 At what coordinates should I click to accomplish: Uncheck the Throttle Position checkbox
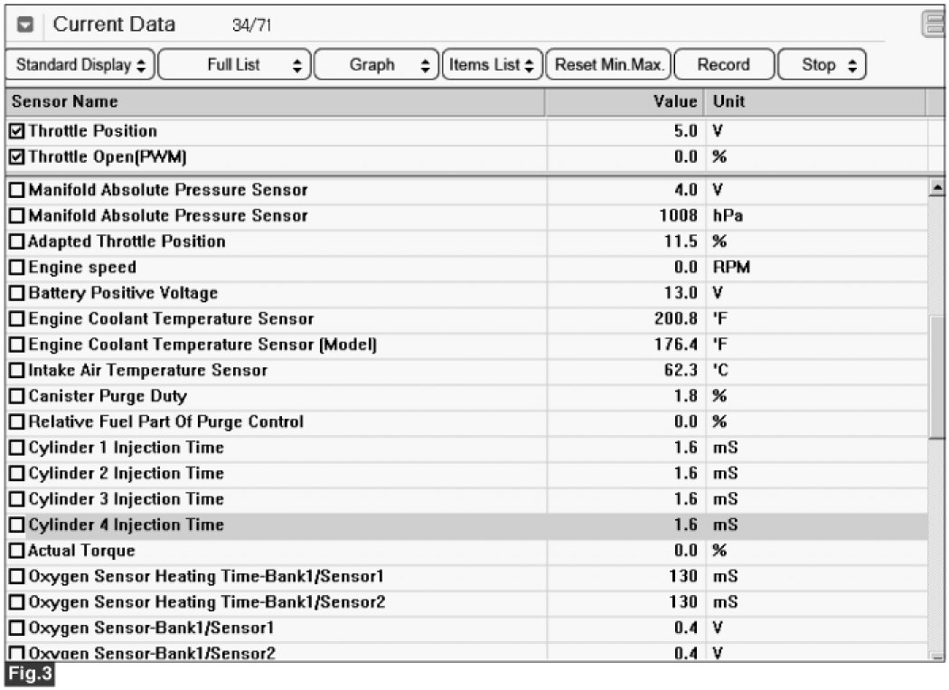[18, 131]
